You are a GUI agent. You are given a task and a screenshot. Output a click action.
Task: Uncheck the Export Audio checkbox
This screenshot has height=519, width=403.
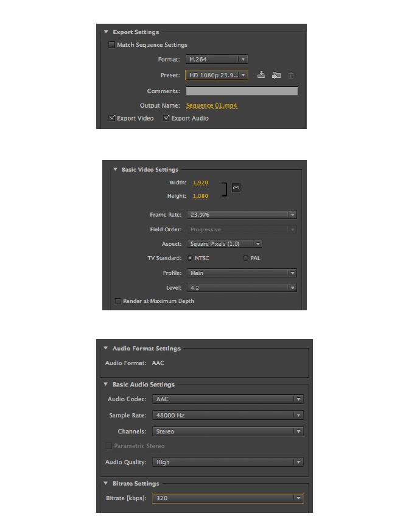click(x=166, y=118)
